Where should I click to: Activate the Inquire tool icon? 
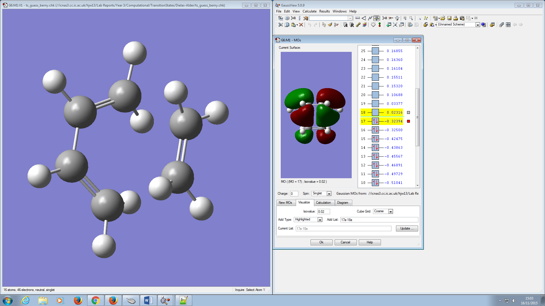[376, 18]
